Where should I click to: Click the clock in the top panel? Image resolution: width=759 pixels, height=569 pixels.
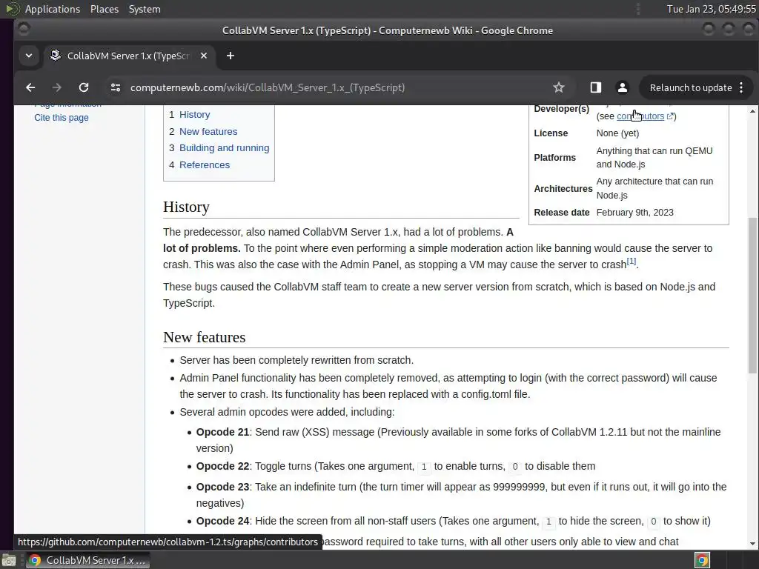pyautogui.click(x=711, y=9)
